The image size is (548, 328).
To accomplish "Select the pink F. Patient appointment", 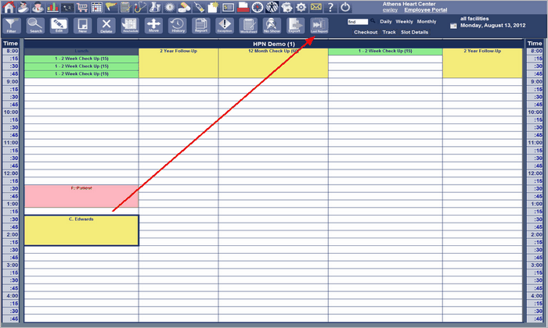I will tap(81, 196).
